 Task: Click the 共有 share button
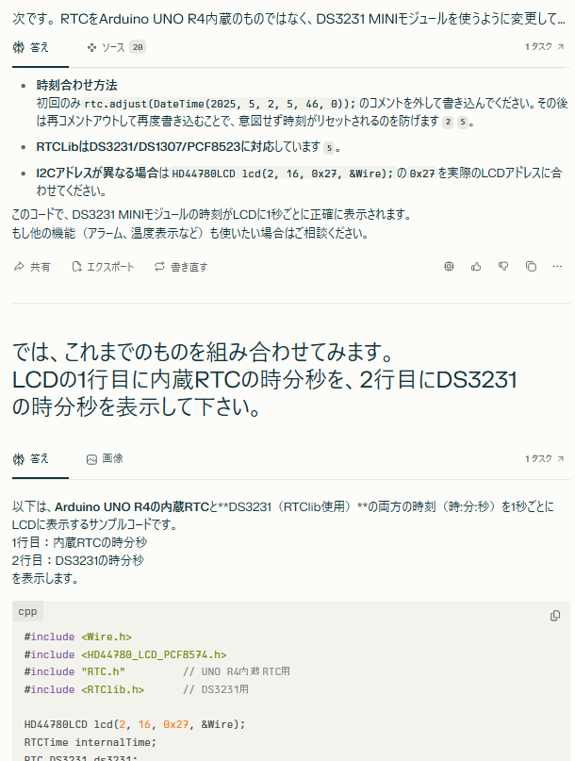tap(32, 267)
